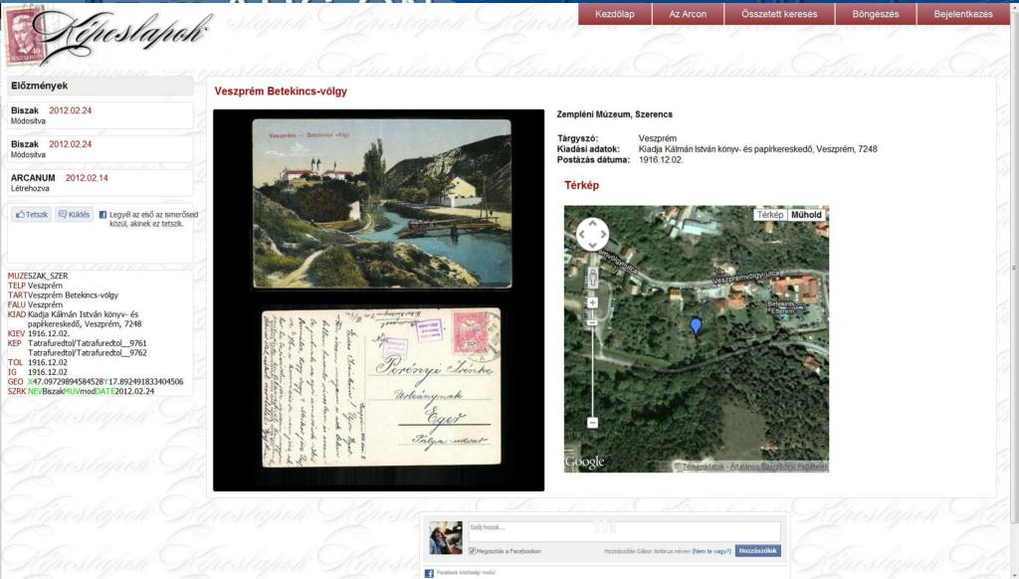Click the Facebook Küldés send button
Viewport: 1019px width, 579px height.
pyautogui.click(x=74, y=215)
